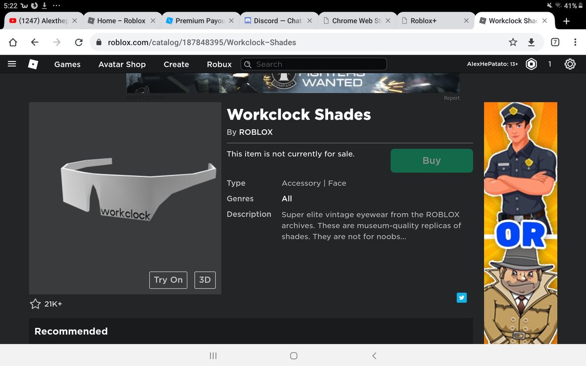
Task: Open the Roblox settings gear
Action: pyautogui.click(x=570, y=64)
